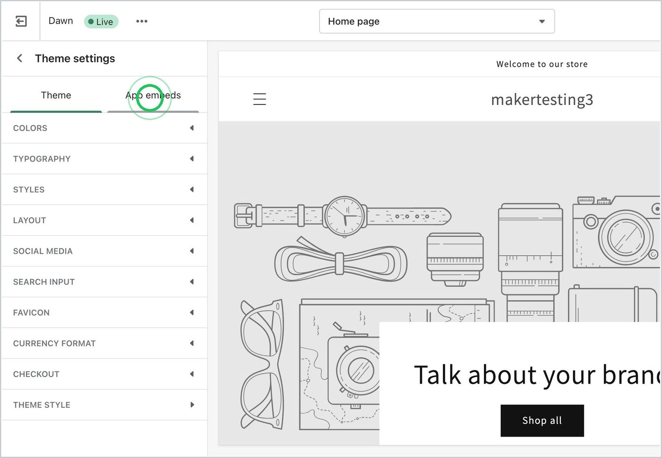Expand the Colors section
The width and height of the screenshot is (662, 458).
click(104, 128)
